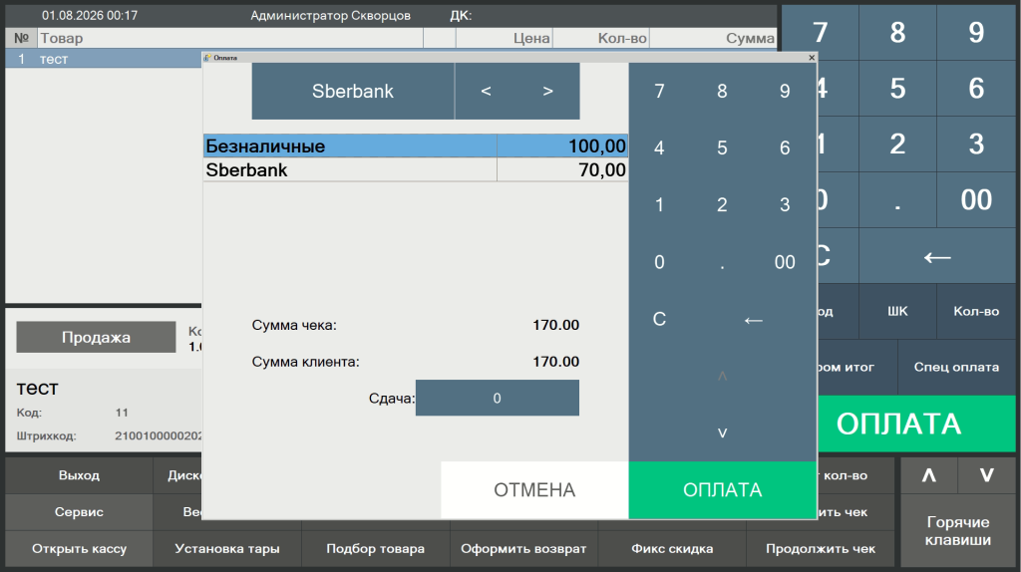
Task: Click the large green ОПЛАТА button in main window
Action: (917, 424)
